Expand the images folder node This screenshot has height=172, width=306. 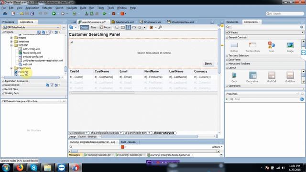click(11, 38)
